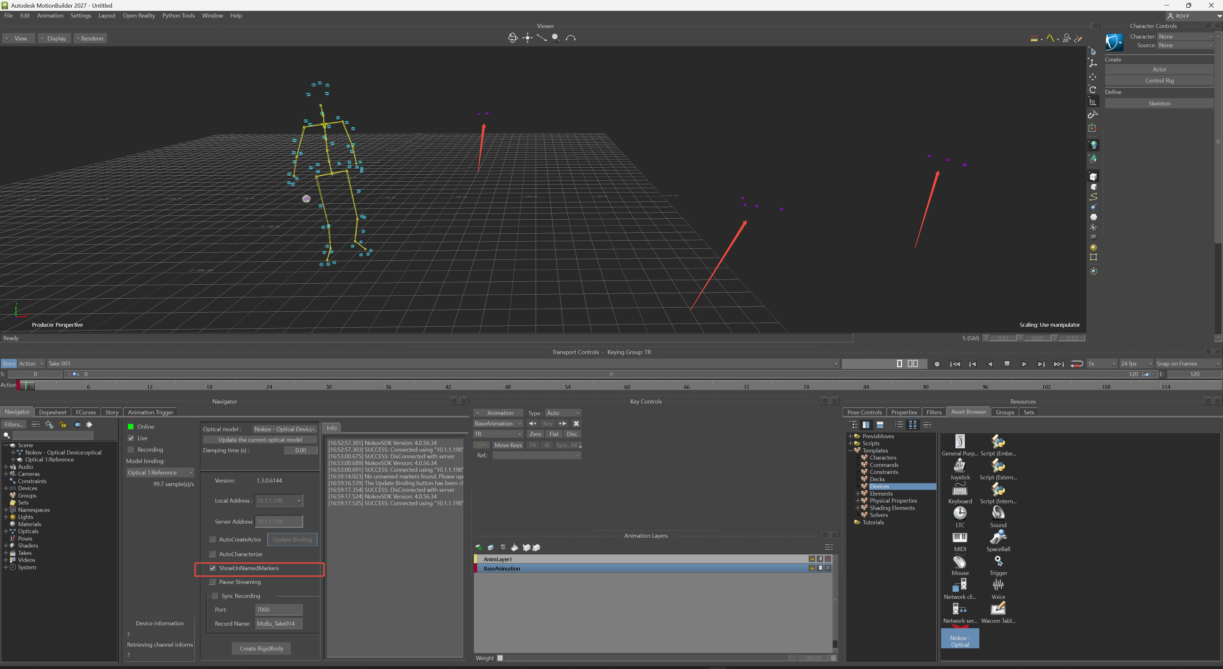Enable the AutoCharacterize checkbox

click(x=212, y=554)
